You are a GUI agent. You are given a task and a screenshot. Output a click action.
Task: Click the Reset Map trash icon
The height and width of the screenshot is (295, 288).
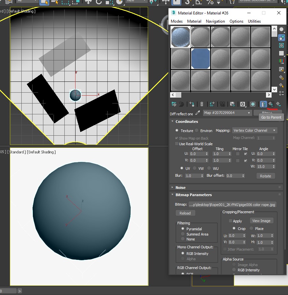[x=202, y=104]
